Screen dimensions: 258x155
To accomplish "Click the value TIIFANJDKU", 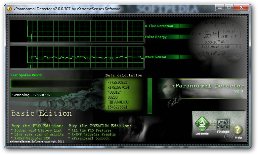I will tap(118, 102).
